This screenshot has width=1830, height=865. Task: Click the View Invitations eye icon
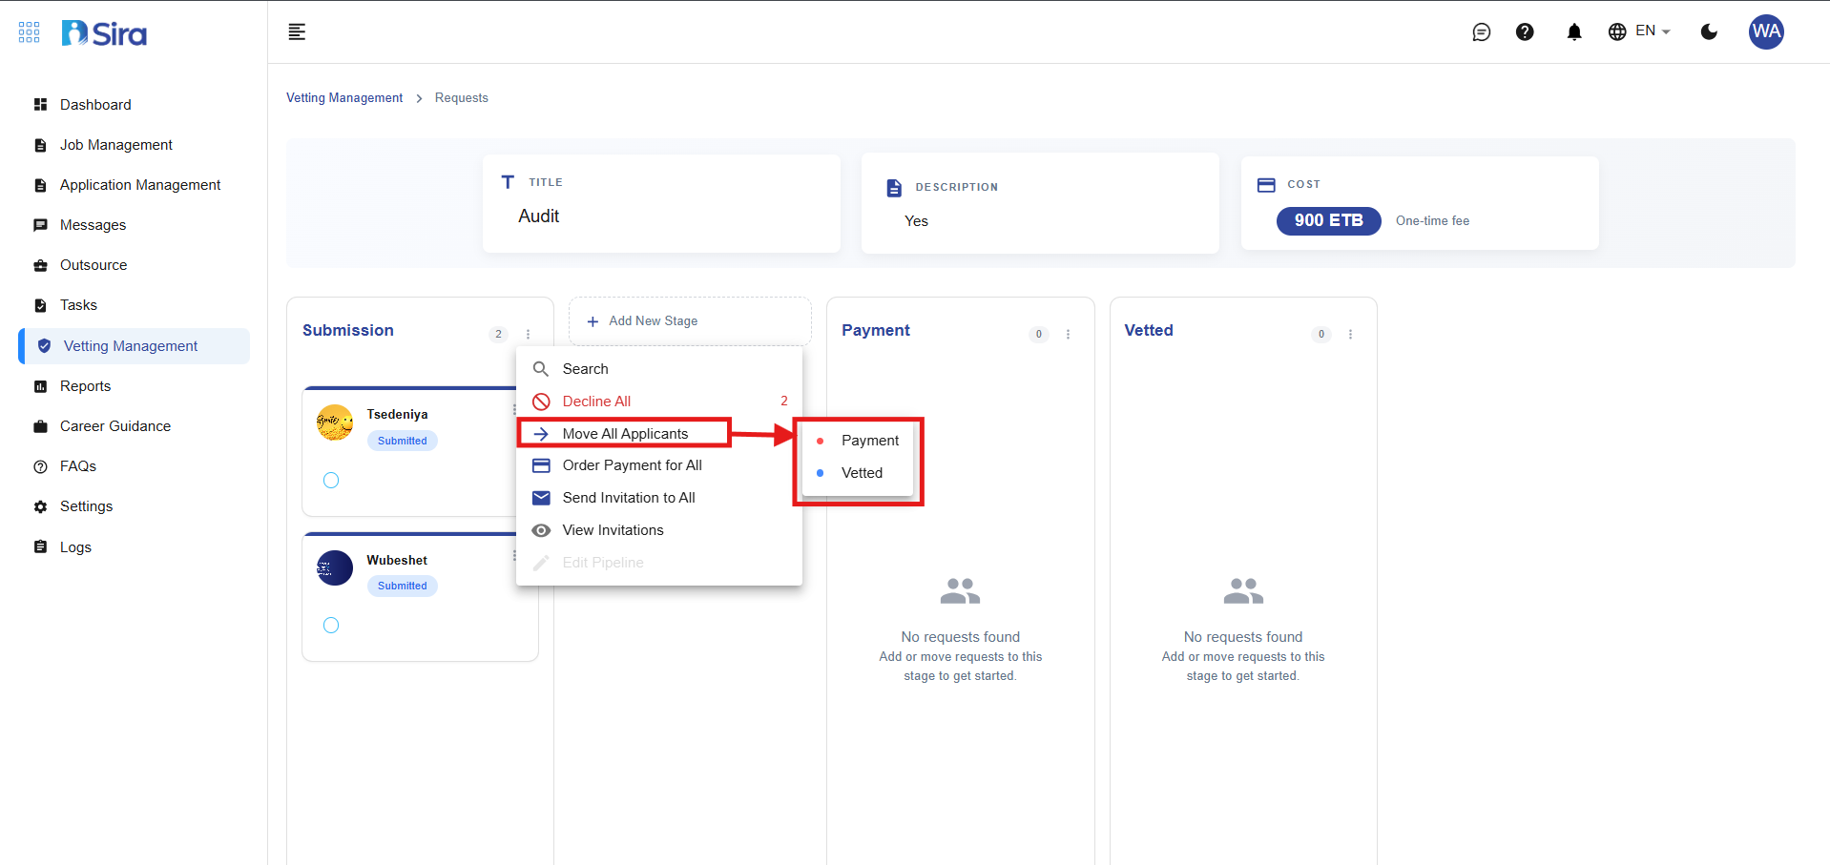541,530
